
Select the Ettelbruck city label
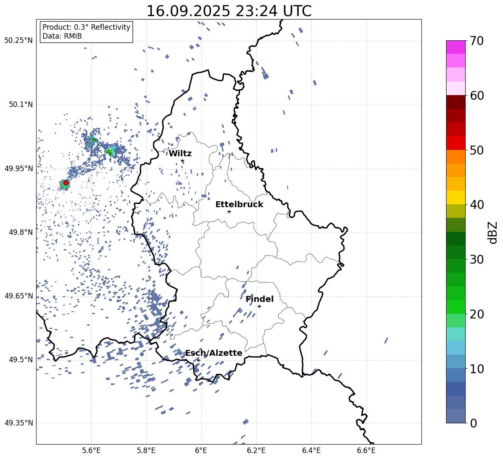point(239,205)
